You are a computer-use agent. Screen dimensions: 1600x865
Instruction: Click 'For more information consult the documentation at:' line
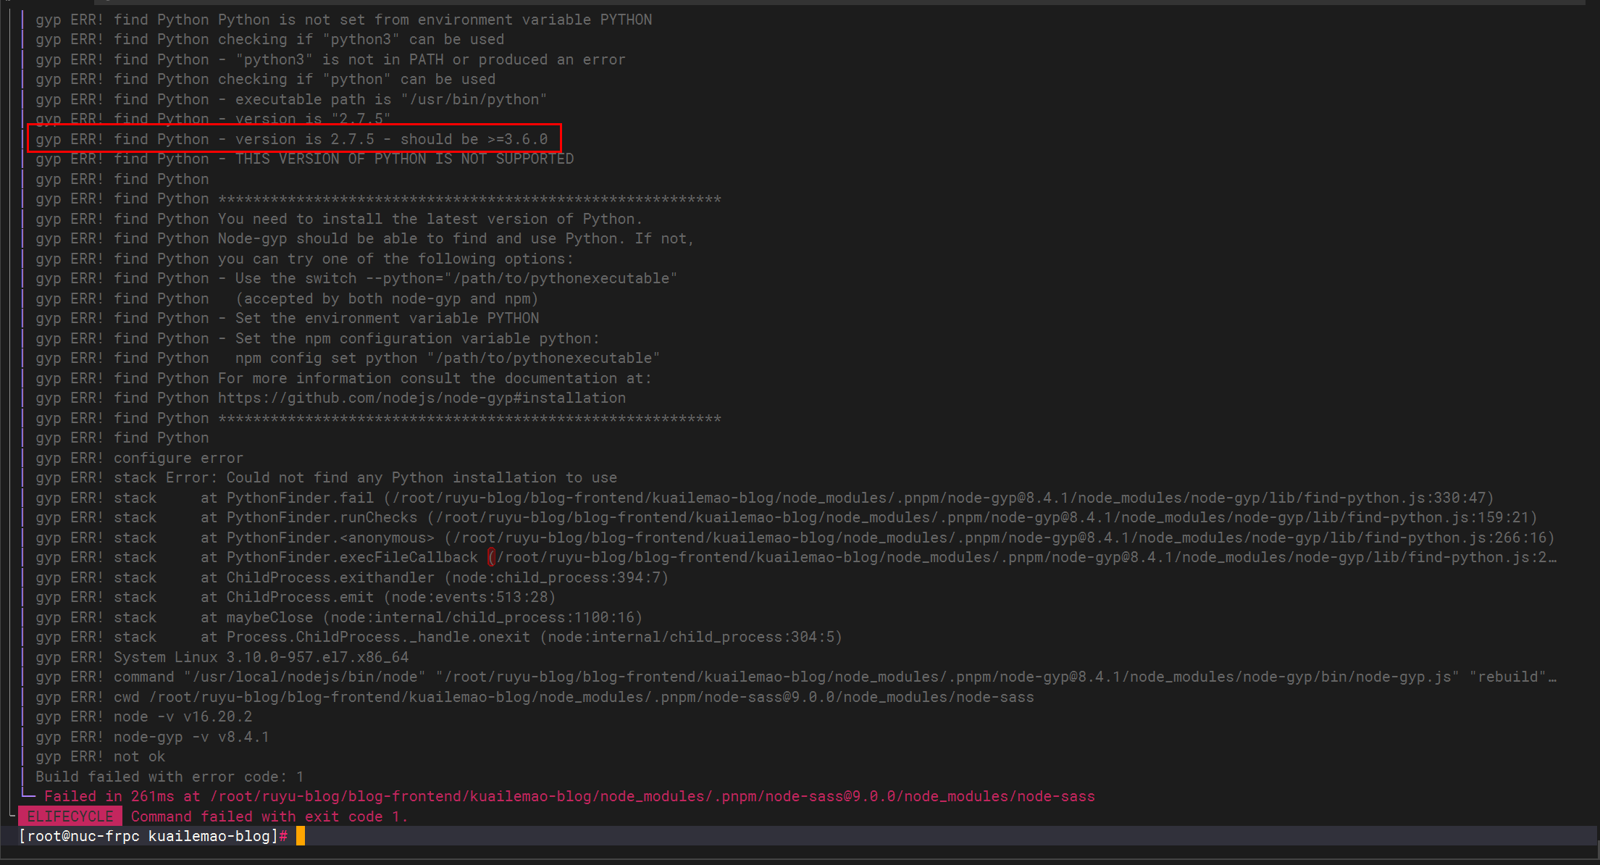(343, 378)
